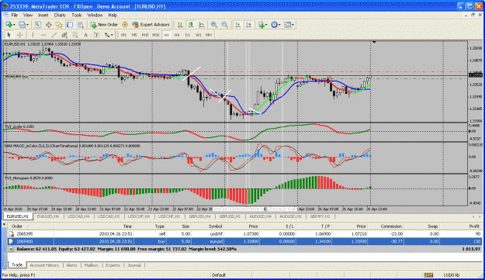Open the Help menu
Image resolution: width=485 pixels, height=280 pixels.
click(113, 16)
